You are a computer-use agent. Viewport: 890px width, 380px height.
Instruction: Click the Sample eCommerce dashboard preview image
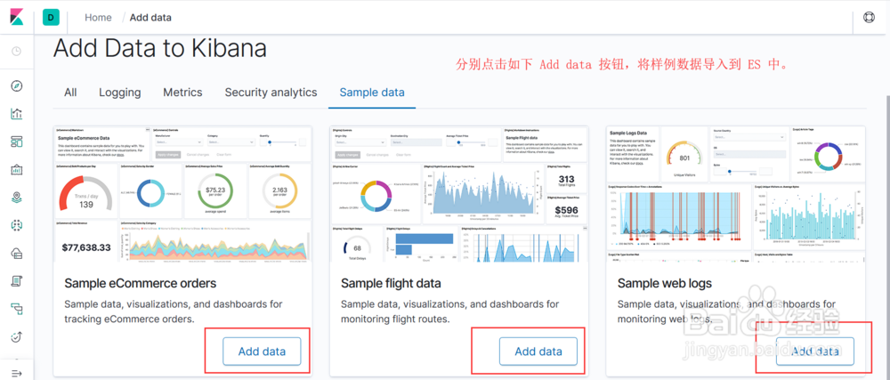click(x=182, y=195)
